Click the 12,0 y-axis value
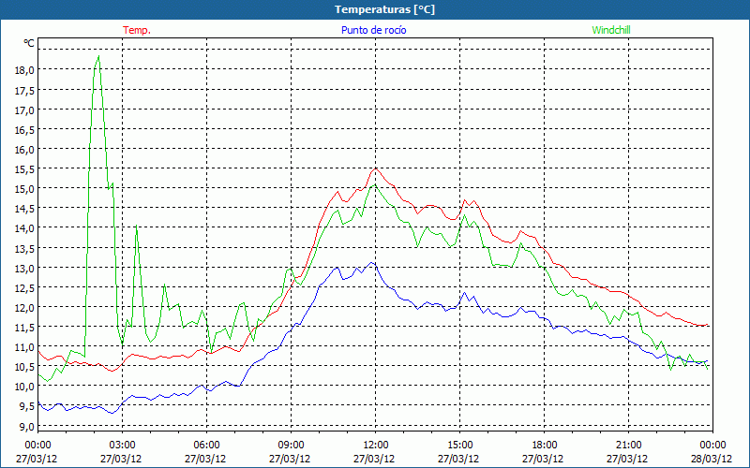This screenshot has width=750, height=468. 25,307
